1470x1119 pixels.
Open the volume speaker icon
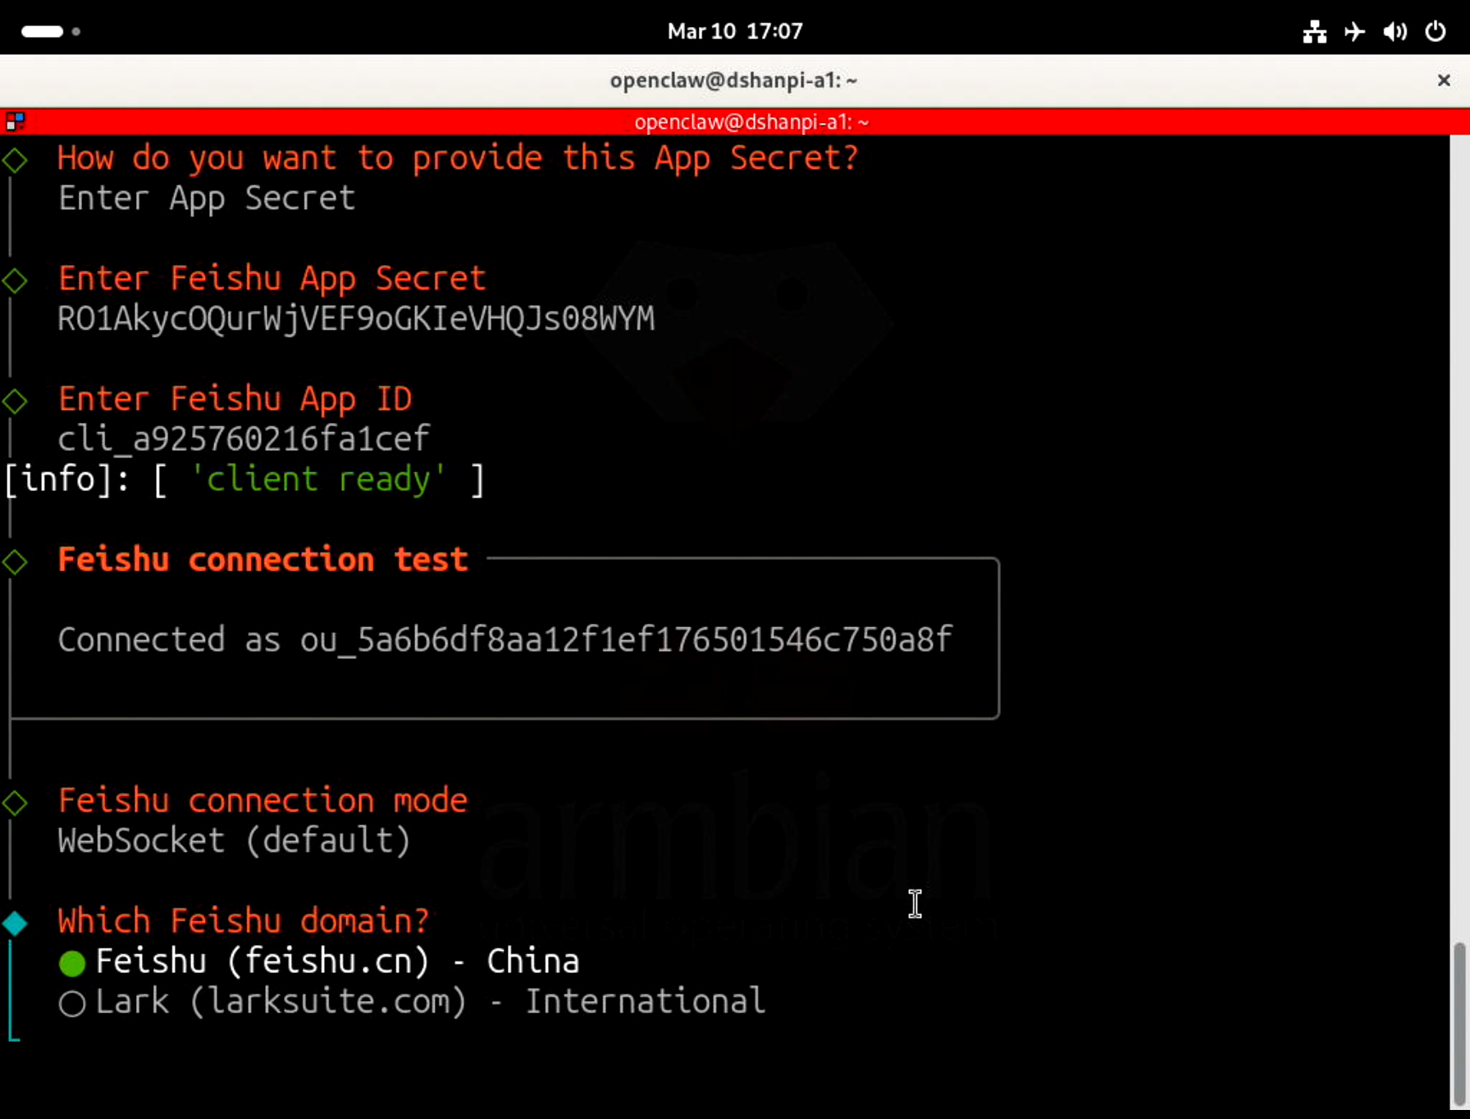tap(1395, 31)
